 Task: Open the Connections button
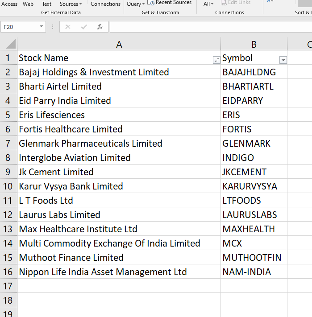[105, 4]
